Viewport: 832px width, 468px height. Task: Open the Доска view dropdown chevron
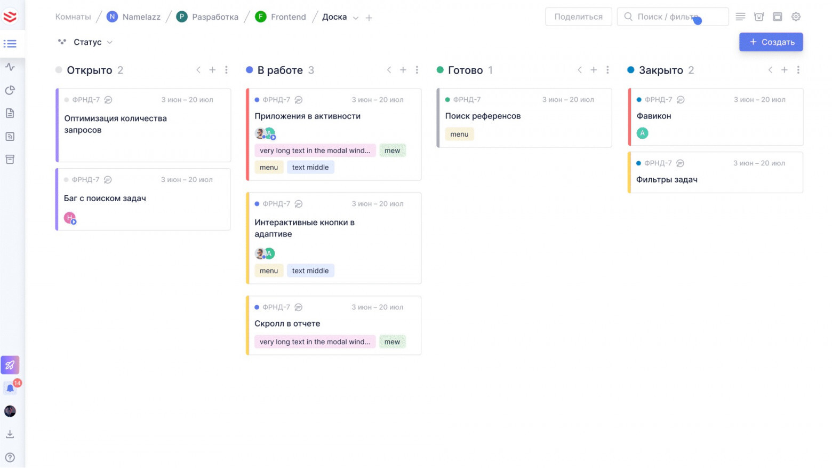pyautogui.click(x=356, y=18)
